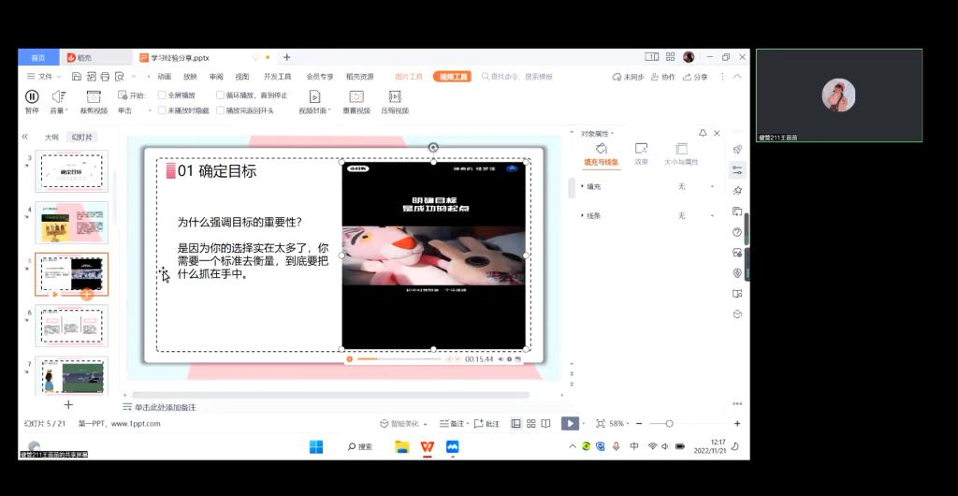Click the 压缩视频 (compress video) icon
This screenshot has width=958, height=496.
click(394, 96)
